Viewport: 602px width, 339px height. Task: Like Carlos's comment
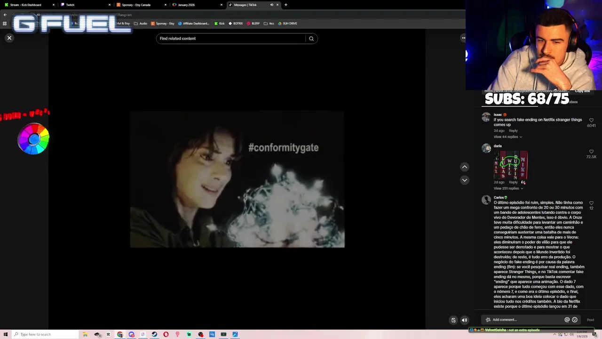pyautogui.click(x=591, y=203)
